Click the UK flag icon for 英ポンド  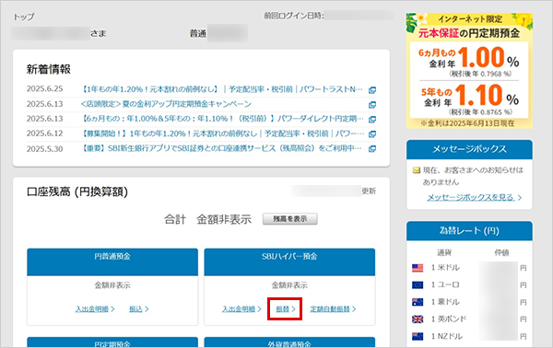pos(418,319)
